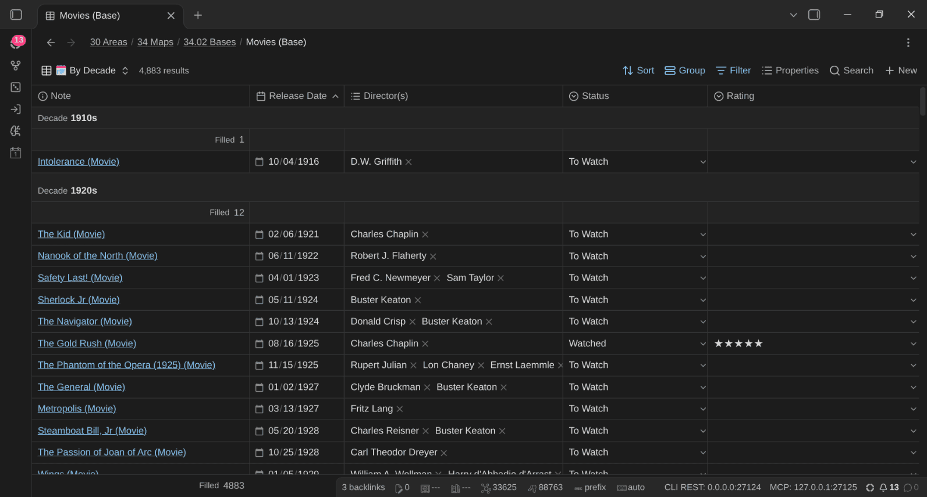Screen dimensions: 927x497
Task: Open the bell notifications count in status bar
Action: click(889, 488)
